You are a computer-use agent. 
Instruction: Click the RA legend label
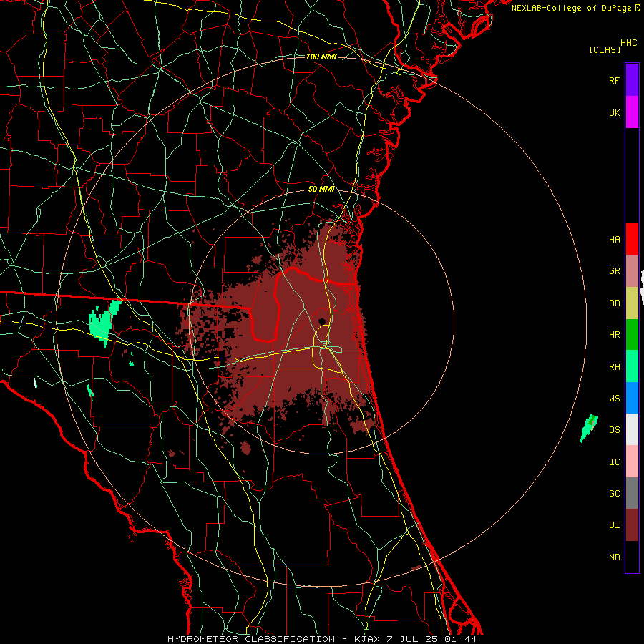tap(615, 367)
